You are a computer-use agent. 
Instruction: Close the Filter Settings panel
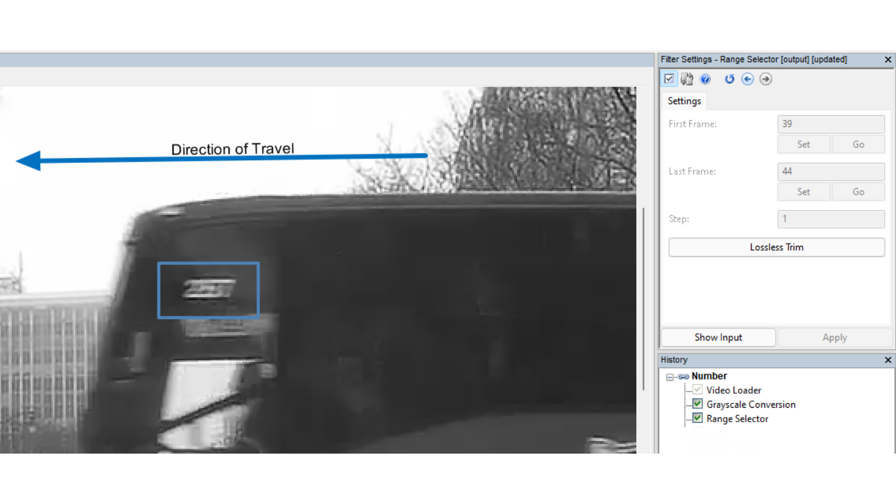tap(888, 59)
